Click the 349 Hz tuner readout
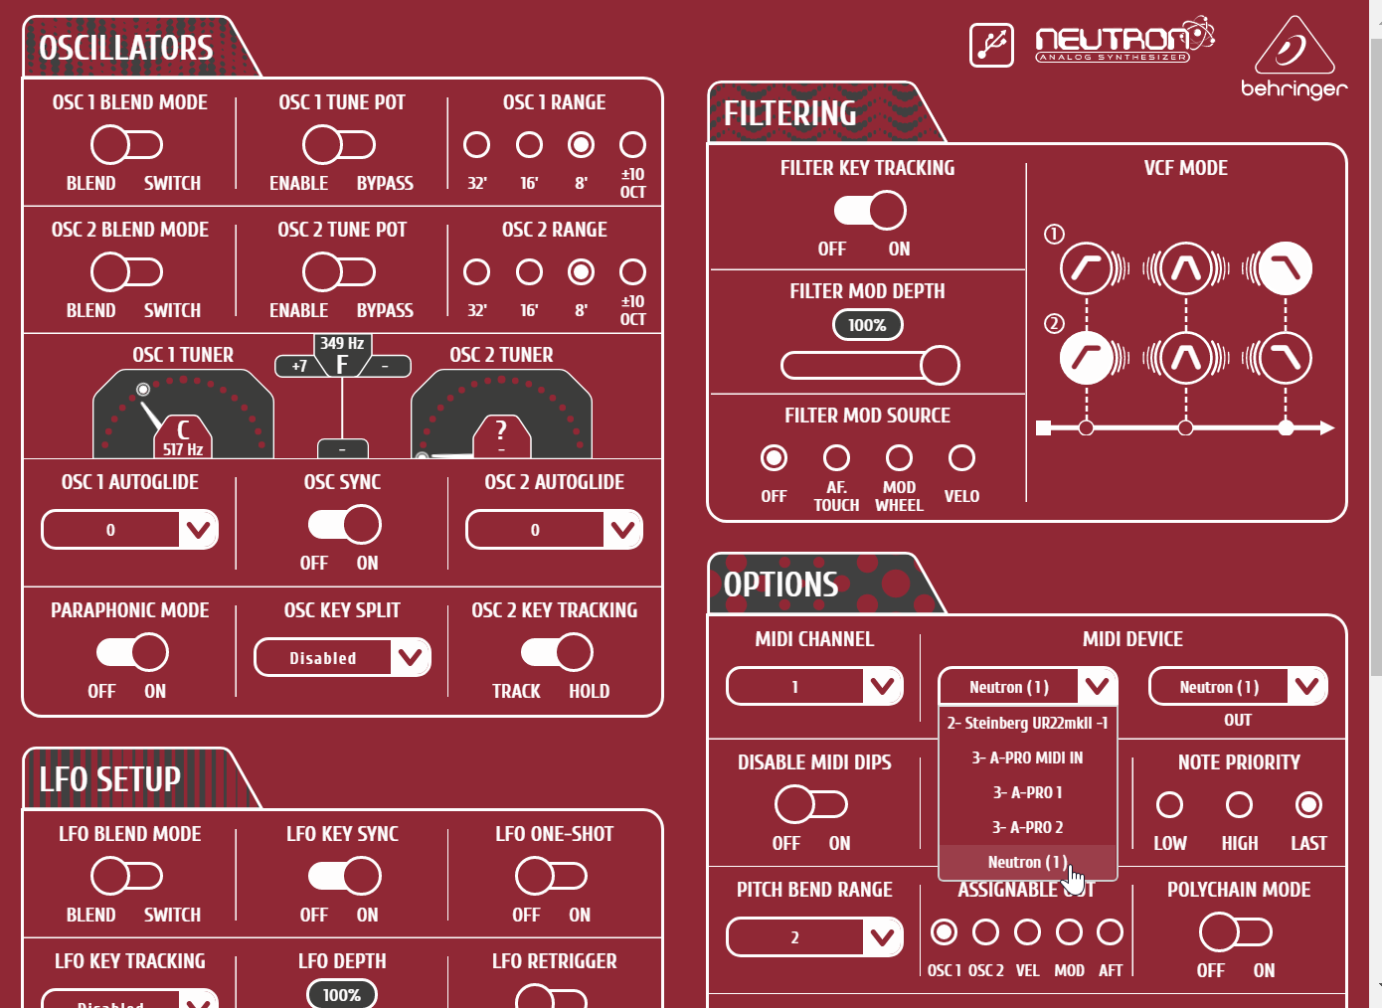The height and width of the screenshot is (1008, 1382). tap(342, 343)
